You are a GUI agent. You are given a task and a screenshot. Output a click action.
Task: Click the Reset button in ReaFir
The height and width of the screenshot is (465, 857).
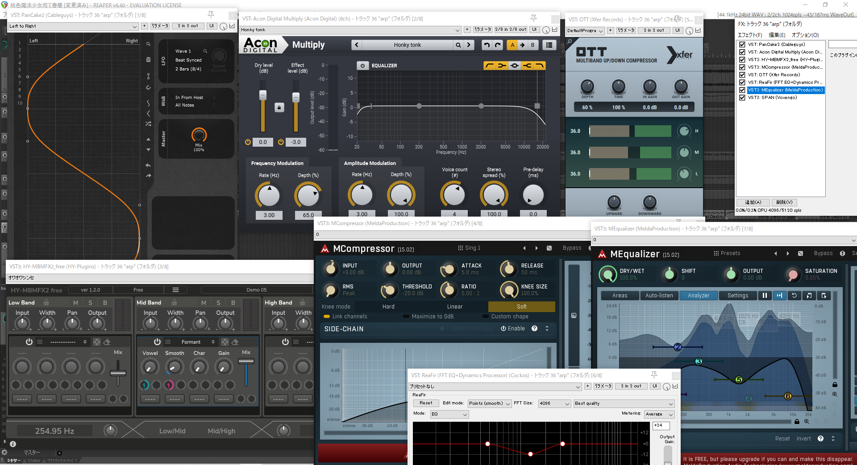(426, 403)
